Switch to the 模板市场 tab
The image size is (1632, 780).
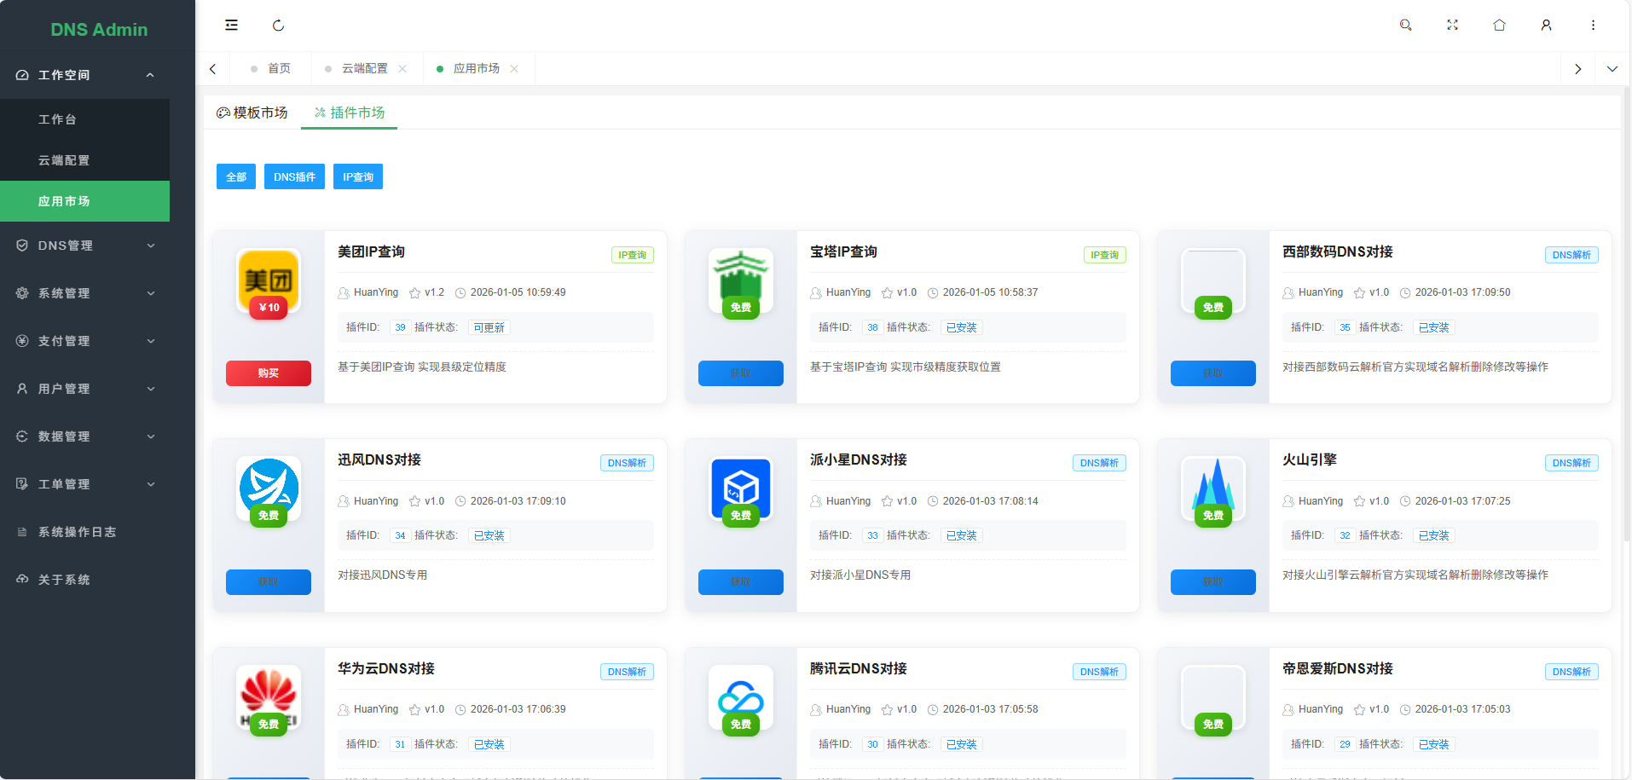pos(252,113)
